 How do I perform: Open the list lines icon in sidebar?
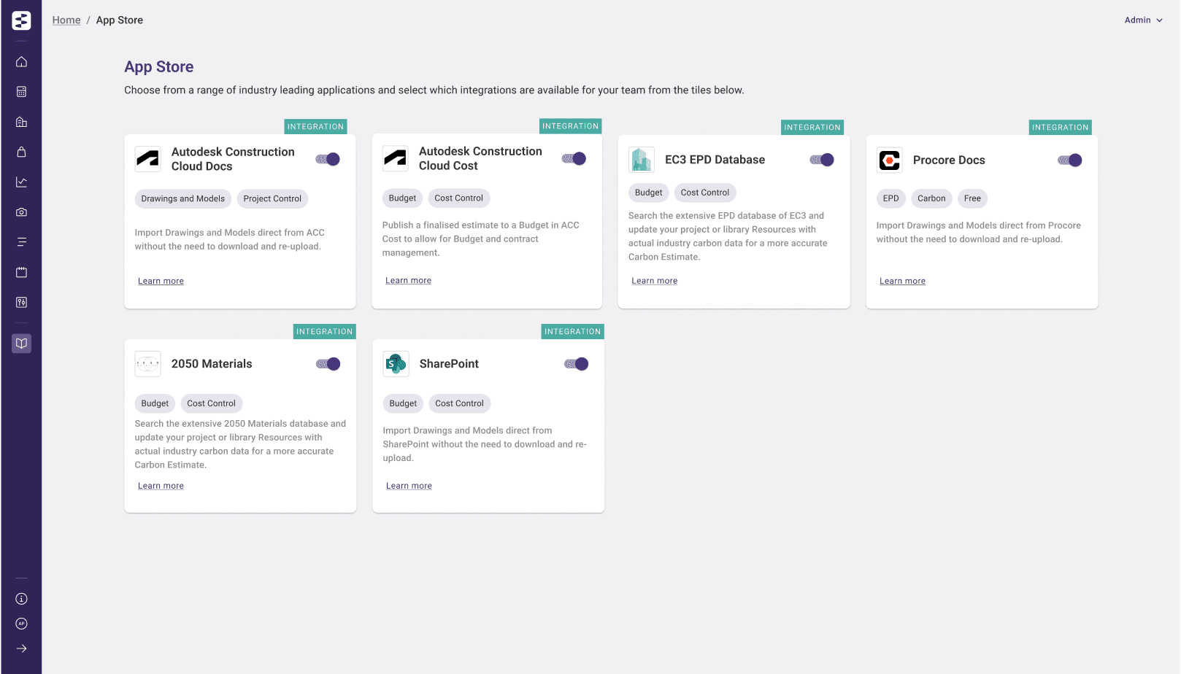(x=22, y=242)
